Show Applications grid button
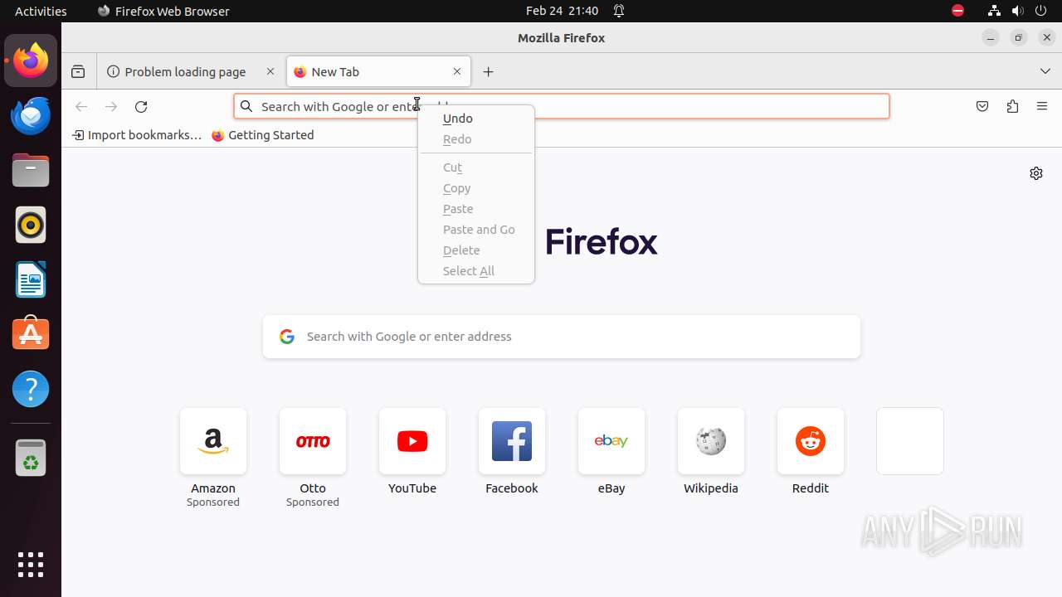The height and width of the screenshot is (597, 1062). tap(31, 564)
